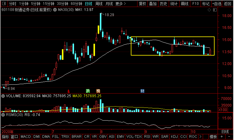
Task: Expand the RSMS(30) indicator dropdown circle
Action: coord(3,115)
